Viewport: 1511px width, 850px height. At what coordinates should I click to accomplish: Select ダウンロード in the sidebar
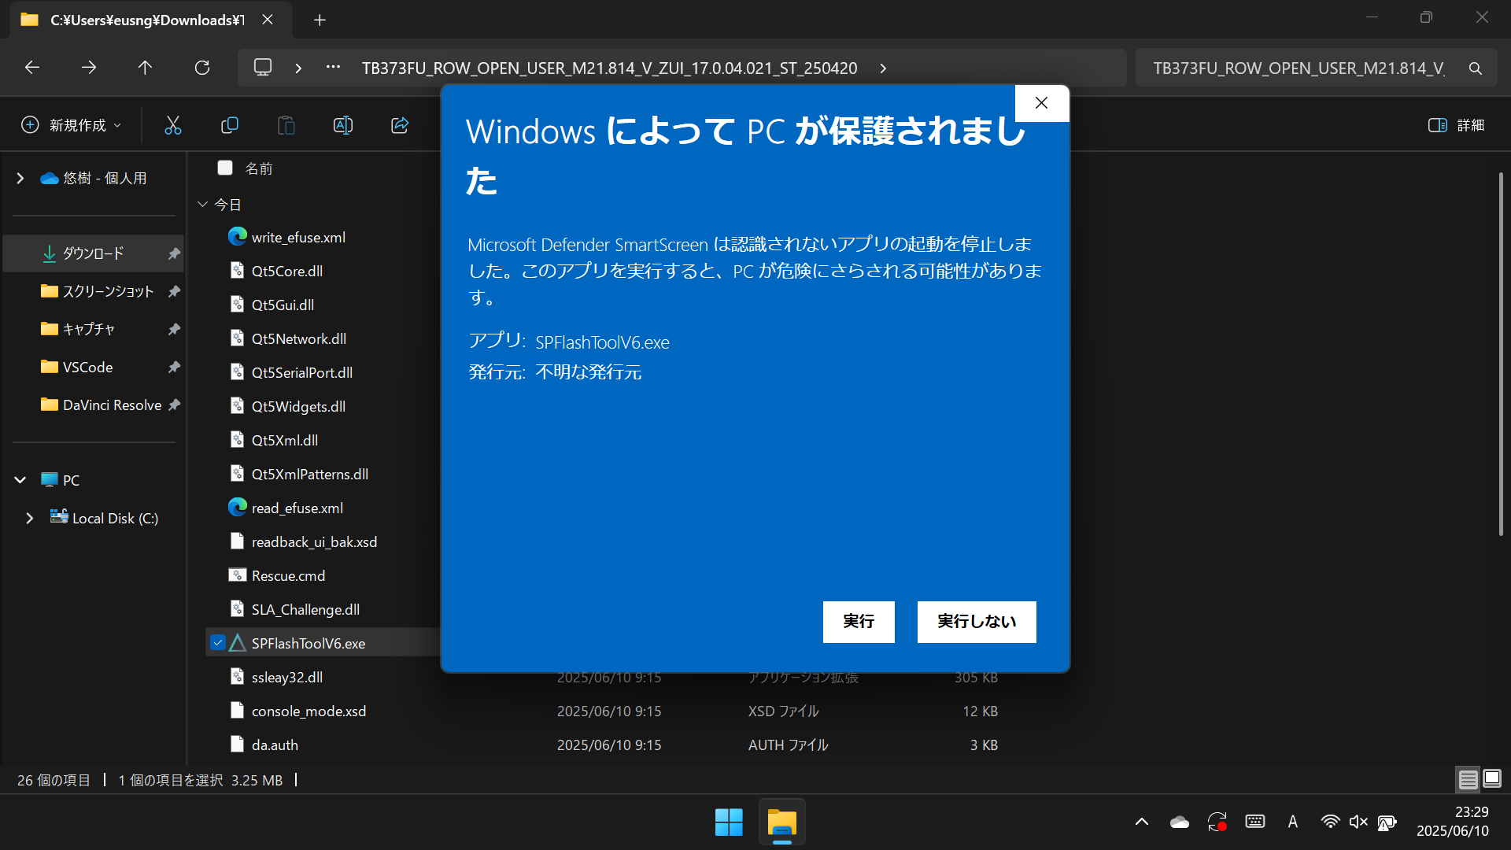point(93,253)
